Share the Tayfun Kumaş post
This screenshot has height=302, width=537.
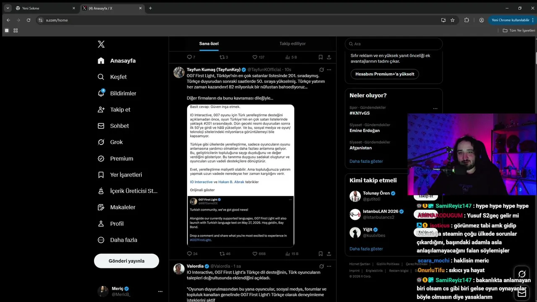tap(329, 254)
